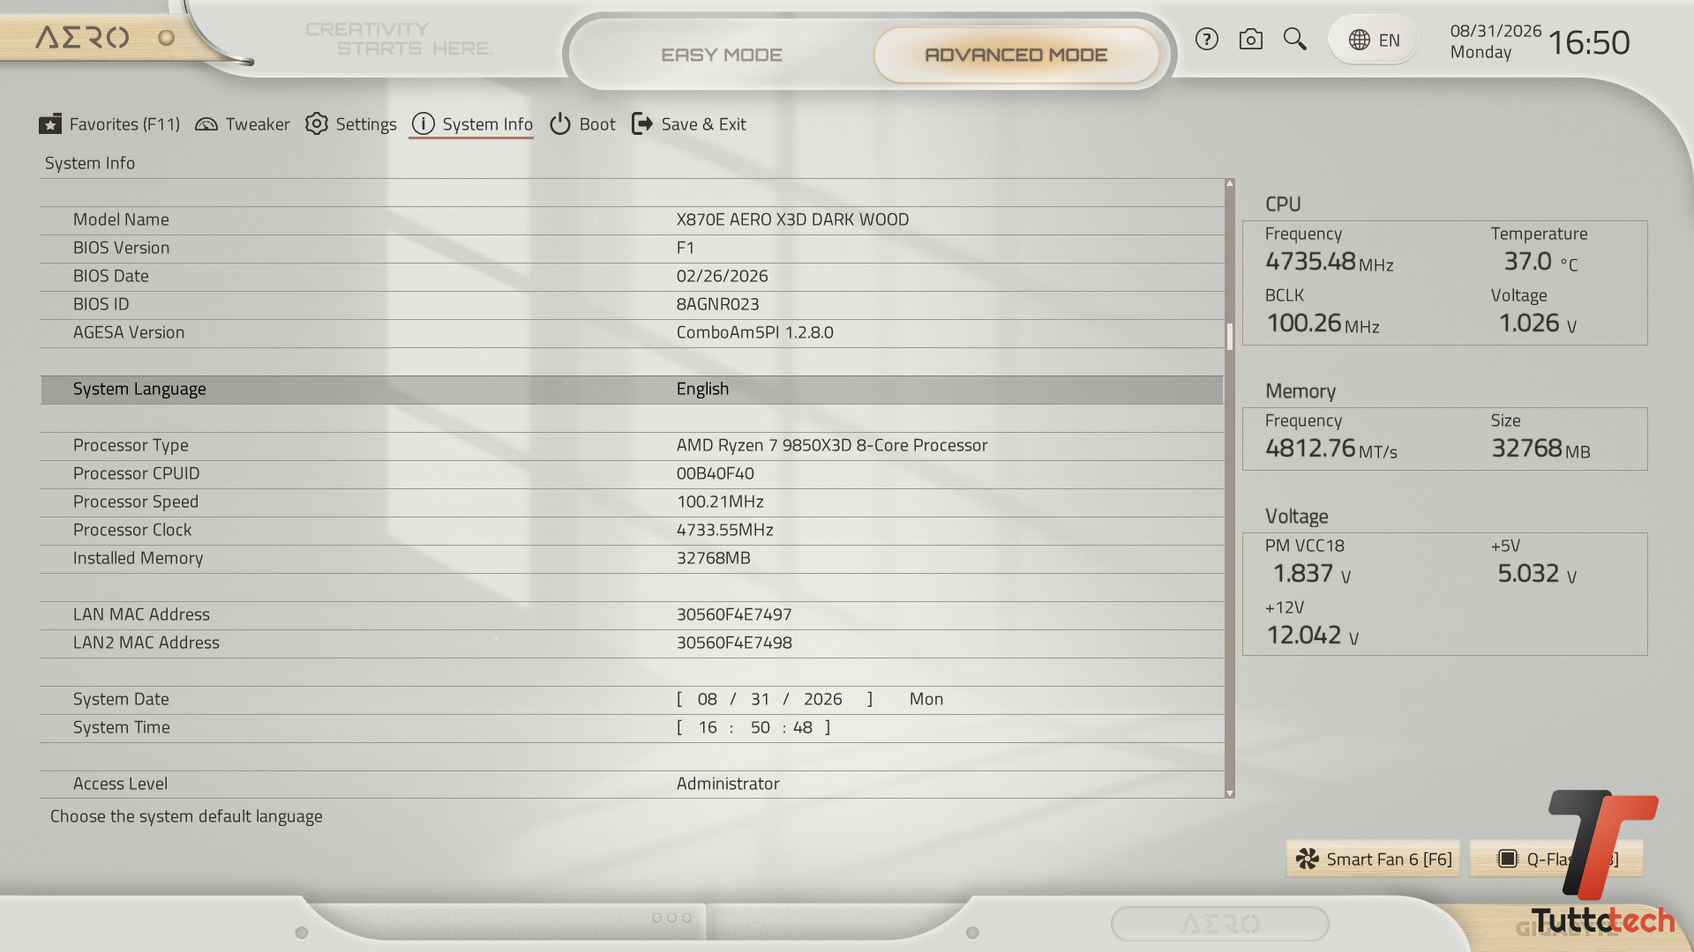Screen dimensions: 1694x952
Task: Click the Processor Type label
Action: coord(131,445)
